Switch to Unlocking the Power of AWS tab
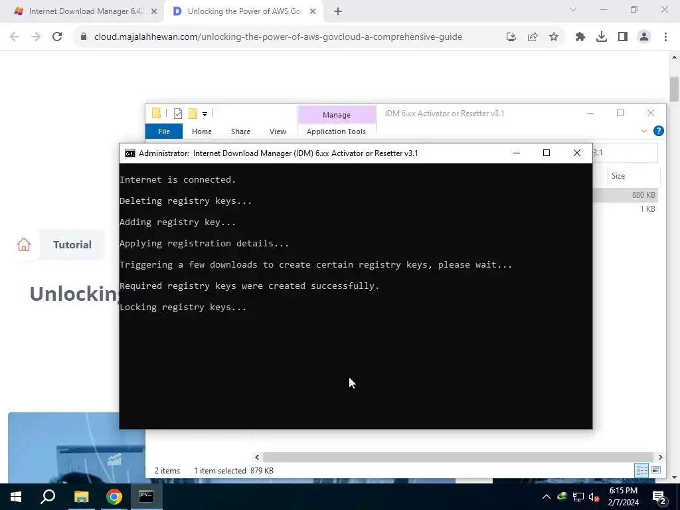Viewport: 680px width, 510px height. pos(243,11)
